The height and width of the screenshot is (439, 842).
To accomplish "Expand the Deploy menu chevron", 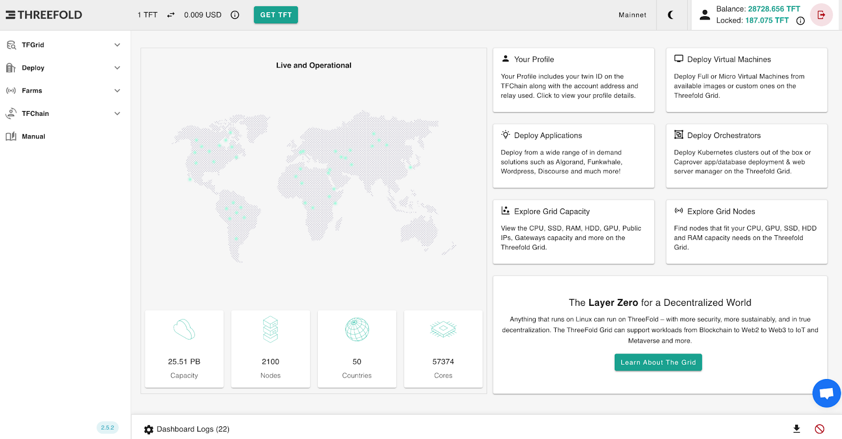I will coord(117,67).
